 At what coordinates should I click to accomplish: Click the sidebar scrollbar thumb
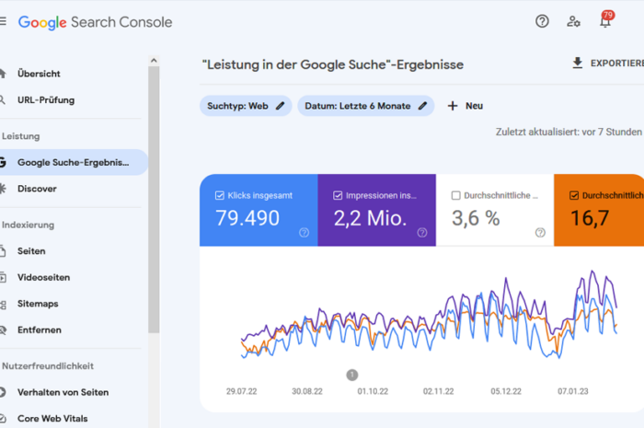(154, 200)
